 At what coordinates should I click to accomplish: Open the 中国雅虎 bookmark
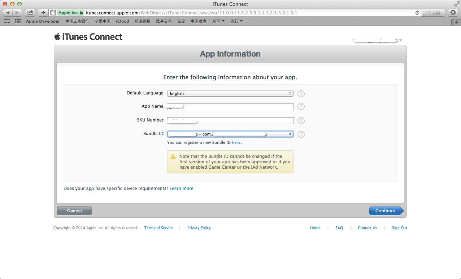pos(199,21)
